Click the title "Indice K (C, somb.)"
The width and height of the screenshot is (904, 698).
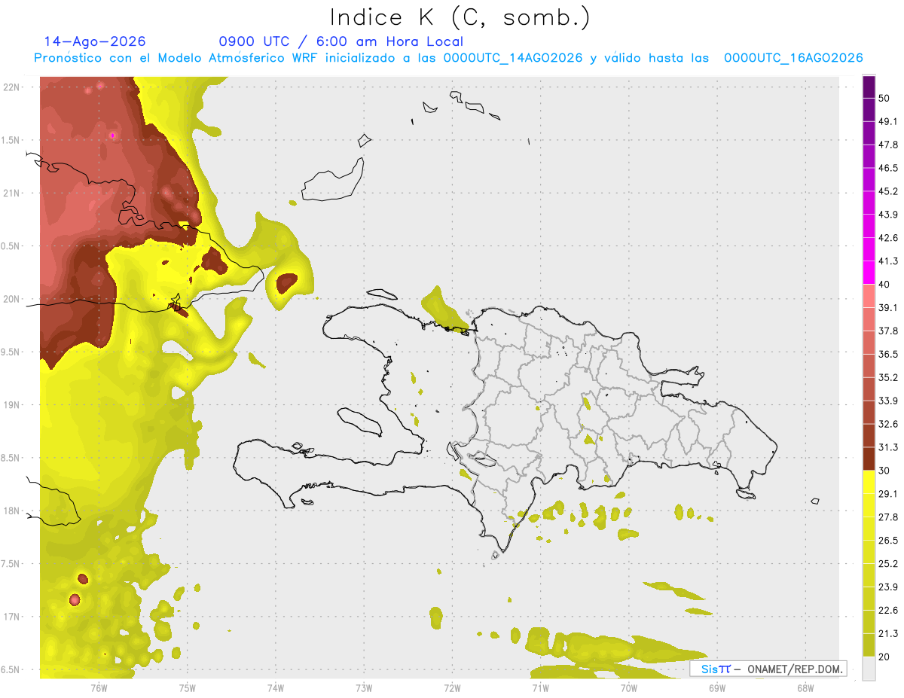[460, 17]
